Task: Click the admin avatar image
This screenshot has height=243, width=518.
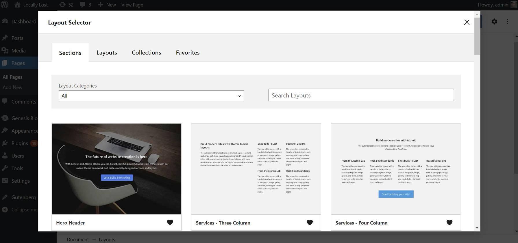Action: point(514,5)
